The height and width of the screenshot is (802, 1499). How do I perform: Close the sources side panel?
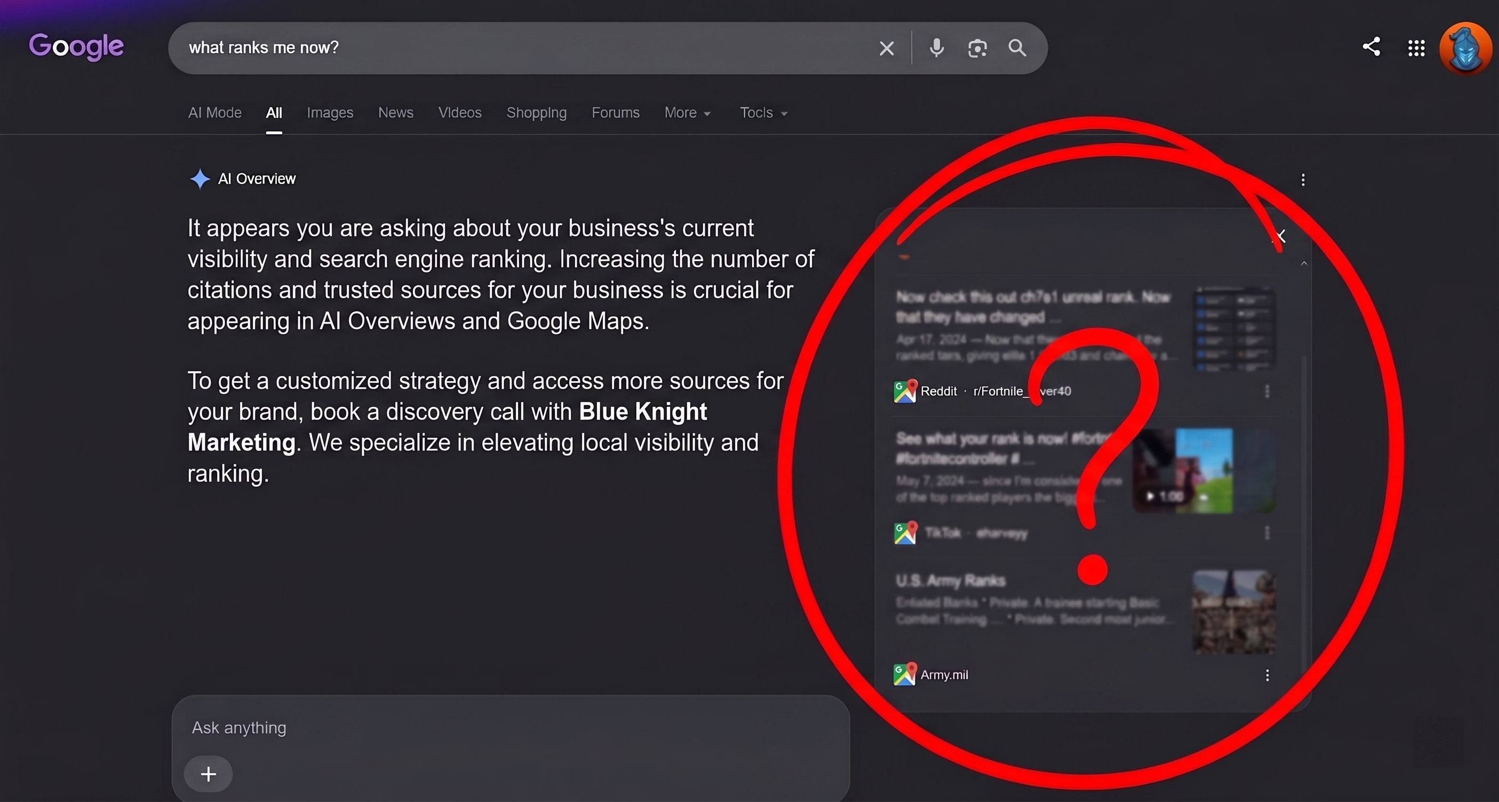pyautogui.click(x=1279, y=236)
